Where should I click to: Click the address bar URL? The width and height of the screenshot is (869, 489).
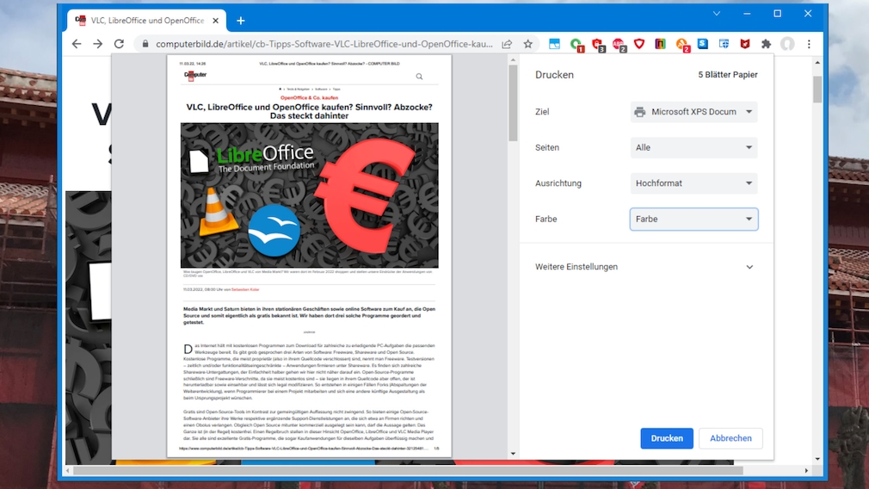324,44
